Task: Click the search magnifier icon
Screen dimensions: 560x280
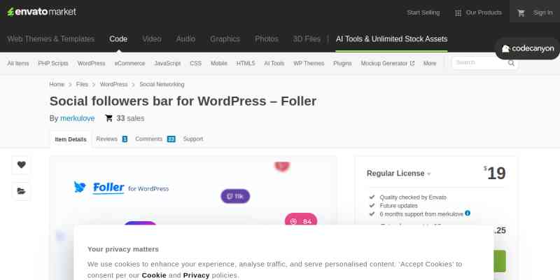Action: 511,63
